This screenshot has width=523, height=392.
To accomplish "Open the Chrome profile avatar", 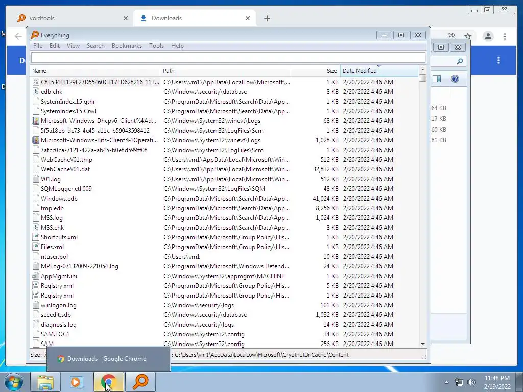I will pos(488,36).
